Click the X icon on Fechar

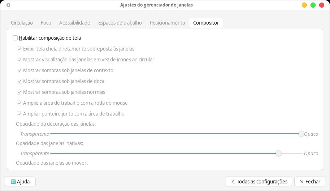(x=301, y=182)
